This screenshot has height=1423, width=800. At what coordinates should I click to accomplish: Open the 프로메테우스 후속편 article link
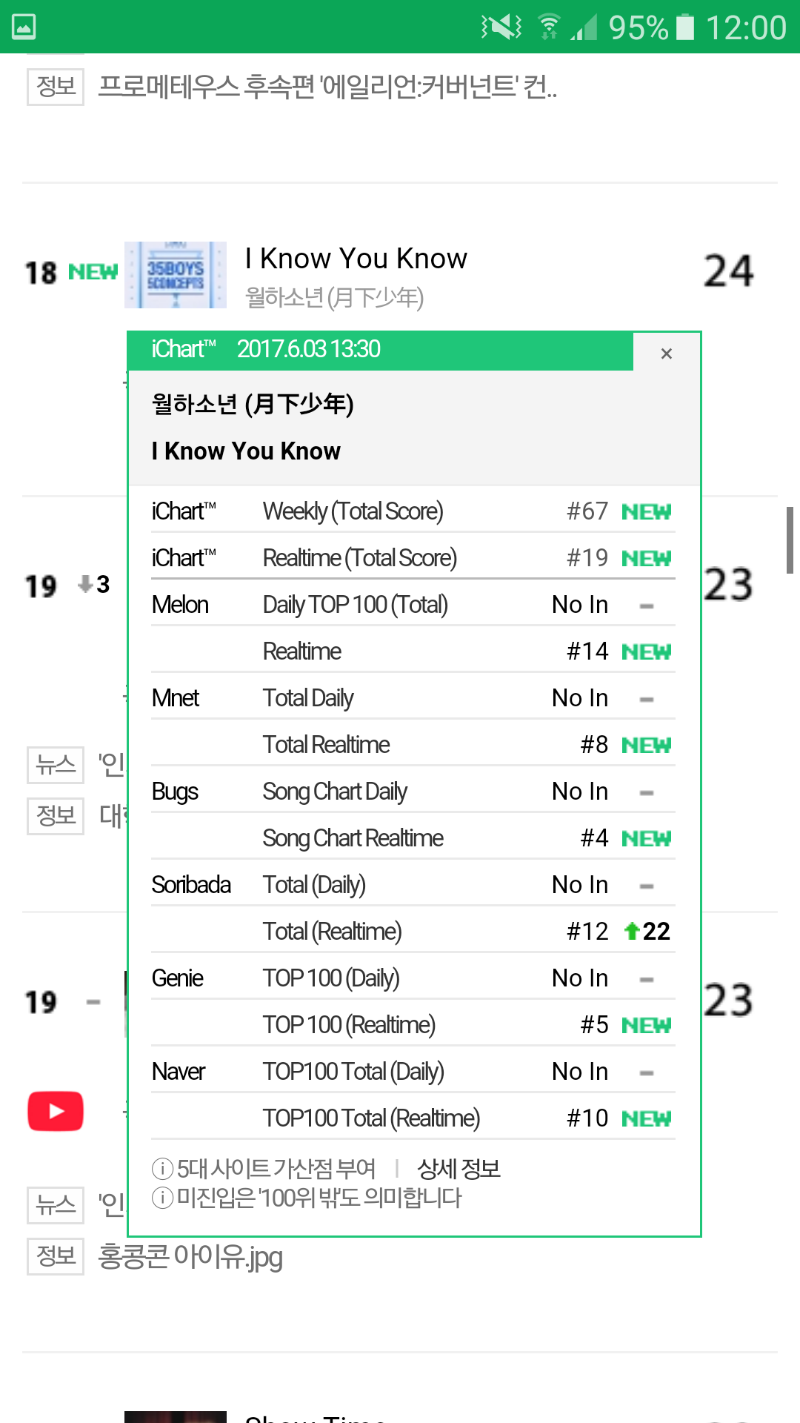[x=327, y=87]
